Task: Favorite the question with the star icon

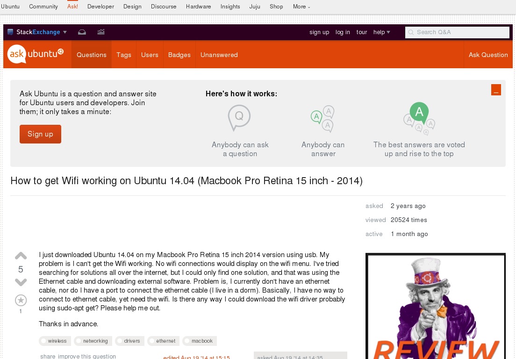Action: (21, 300)
